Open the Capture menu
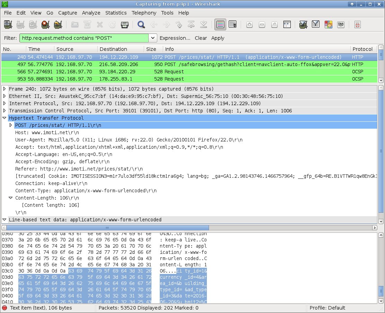The image size is (385, 313). click(68, 13)
